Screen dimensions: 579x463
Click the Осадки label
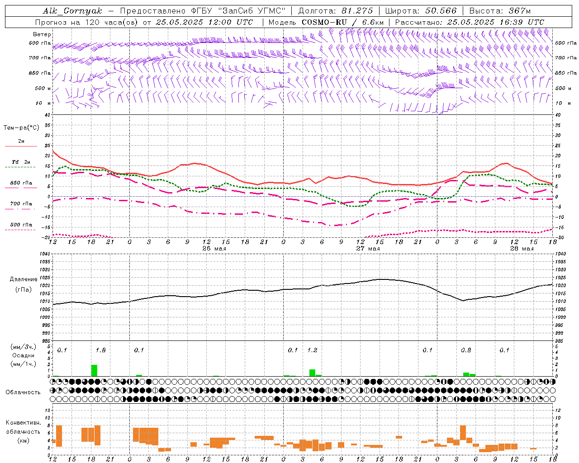(x=23, y=355)
